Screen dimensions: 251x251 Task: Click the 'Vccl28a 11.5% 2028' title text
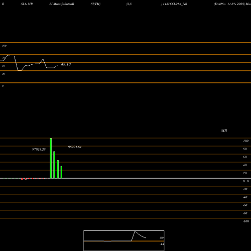pyautogui.click(x=229, y=4)
